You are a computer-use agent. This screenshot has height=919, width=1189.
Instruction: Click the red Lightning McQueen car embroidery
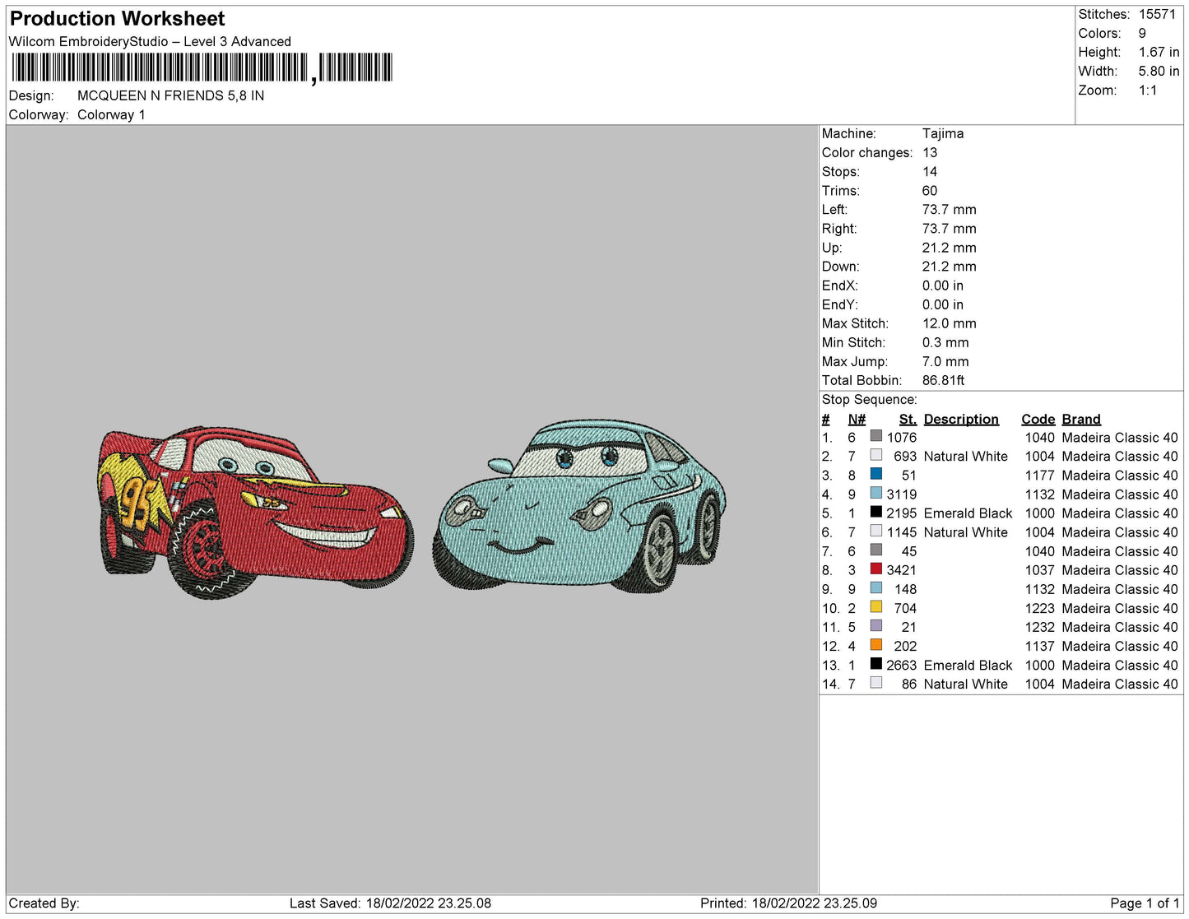click(256, 510)
